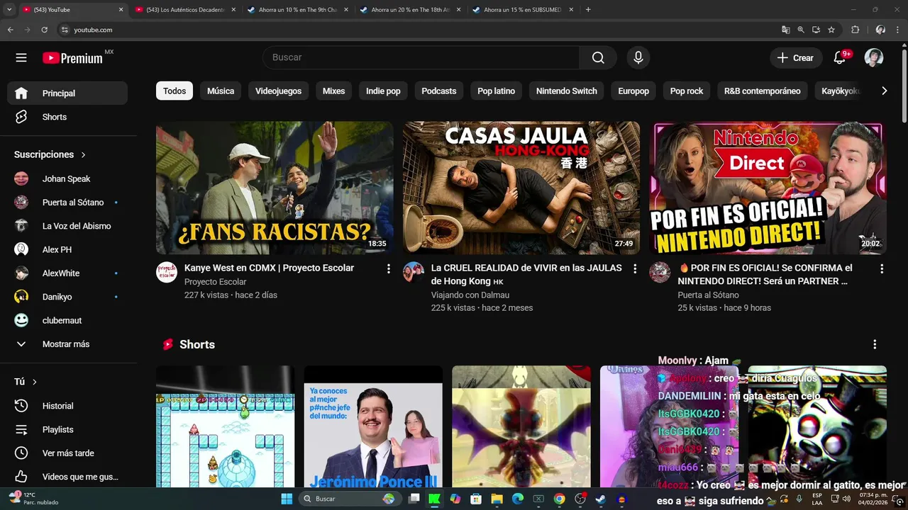The height and width of the screenshot is (510, 908).
Task: Play the Casas Jaula Hong-Kong thumbnail
Action: coord(521,188)
